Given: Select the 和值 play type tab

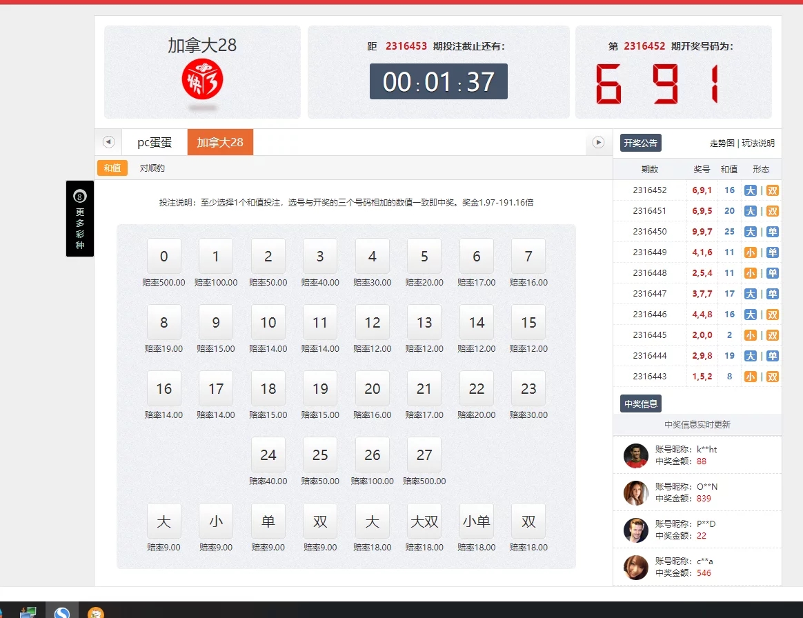Looking at the screenshot, I should (x=112, y=168).
